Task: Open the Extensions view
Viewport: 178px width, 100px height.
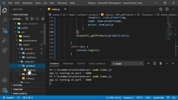Action: pyautogui.click(x=4, y=50)
